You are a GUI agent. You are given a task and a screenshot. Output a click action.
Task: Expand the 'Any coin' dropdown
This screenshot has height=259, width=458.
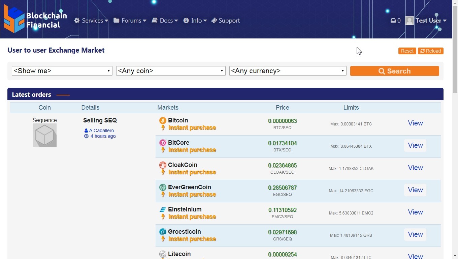(170, 71)
